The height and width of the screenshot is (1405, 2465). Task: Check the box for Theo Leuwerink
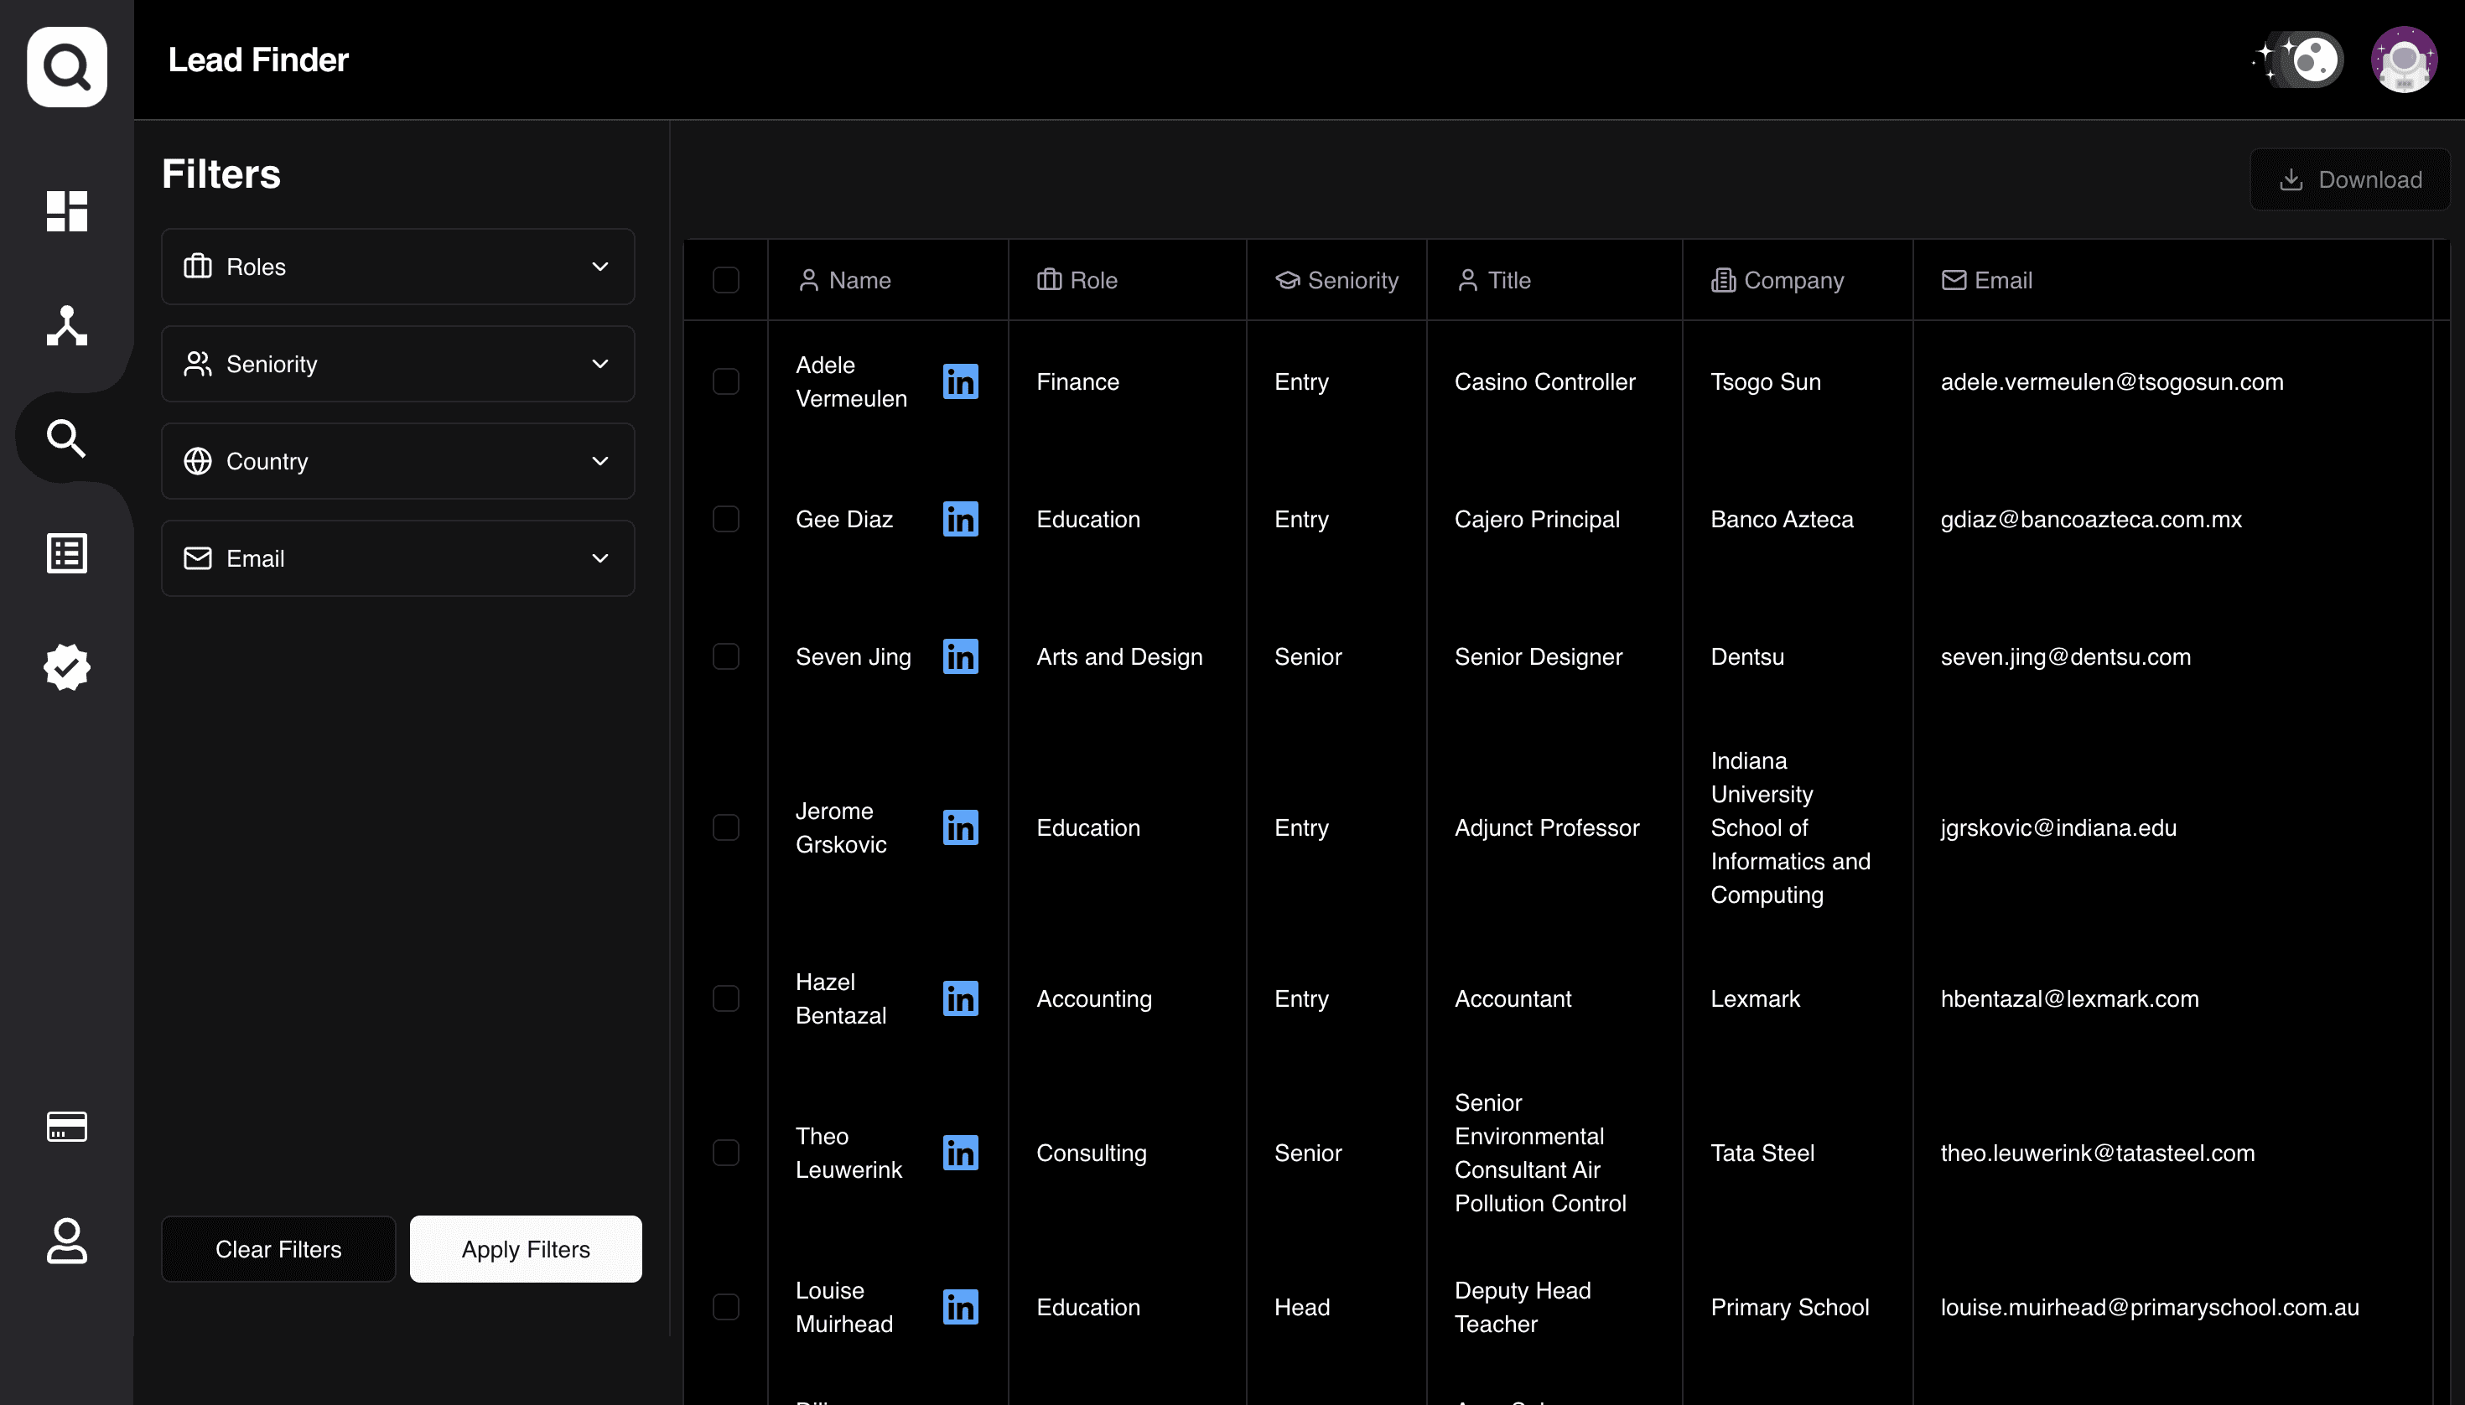[x=726, y=1152]
